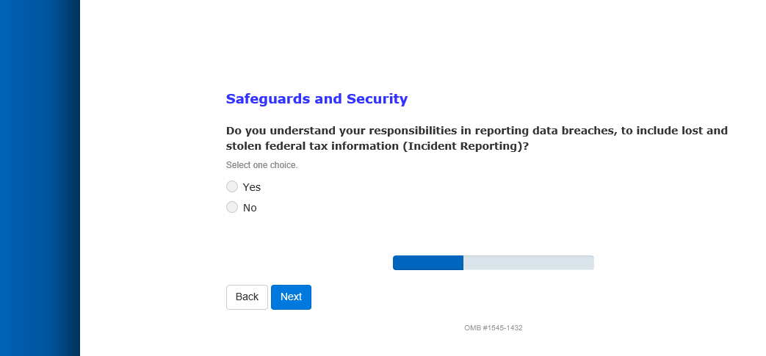Image resolution: width=766 pixels, height=356 pixels.
Task: Proceed with the Next button
Action: 291,297
